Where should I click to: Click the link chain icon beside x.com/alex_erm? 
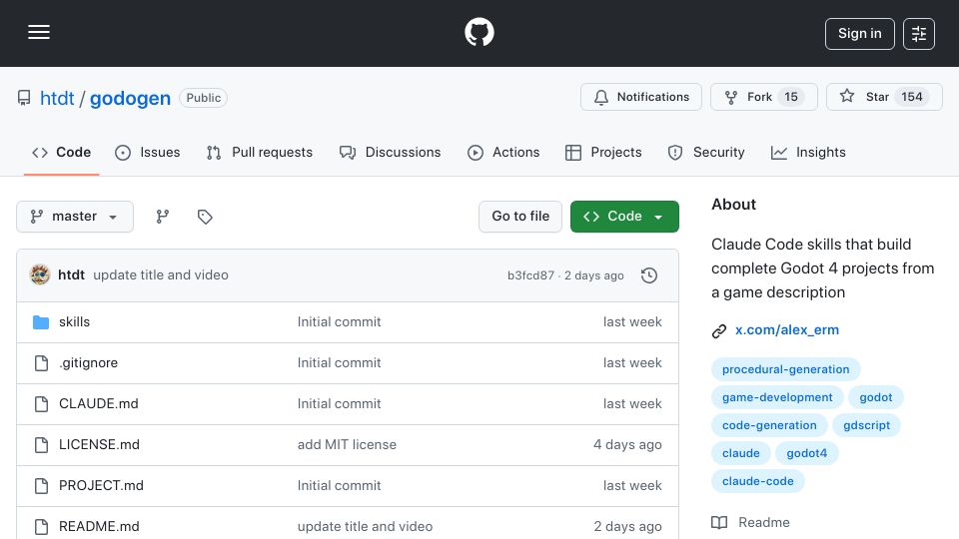pyautogui.click(x=719, y=330)
